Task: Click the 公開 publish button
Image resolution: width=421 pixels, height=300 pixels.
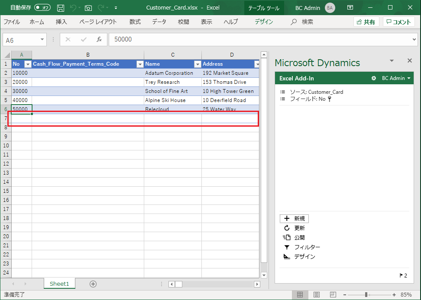Action: tap(294, 237)
